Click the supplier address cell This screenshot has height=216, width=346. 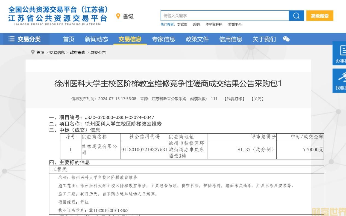(x=188, y=149)
